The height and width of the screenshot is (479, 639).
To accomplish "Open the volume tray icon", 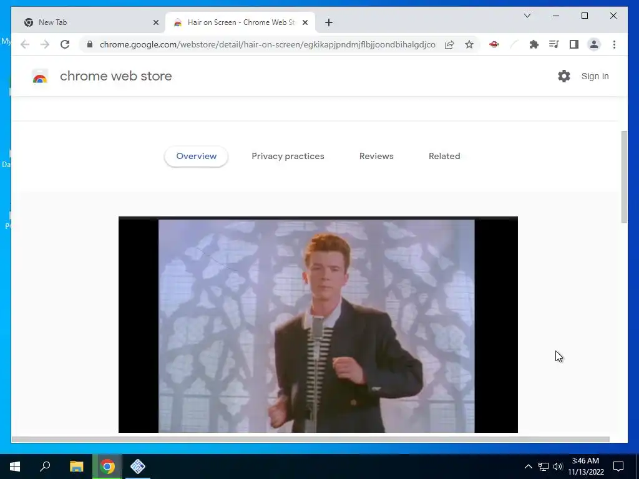I will pos(558,467).
